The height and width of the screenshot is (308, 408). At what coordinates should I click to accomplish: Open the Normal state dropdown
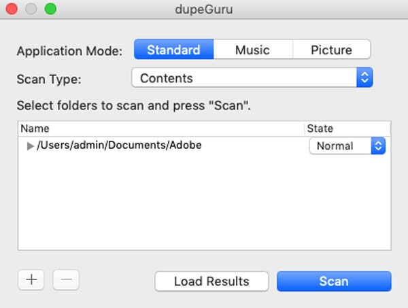347,146
